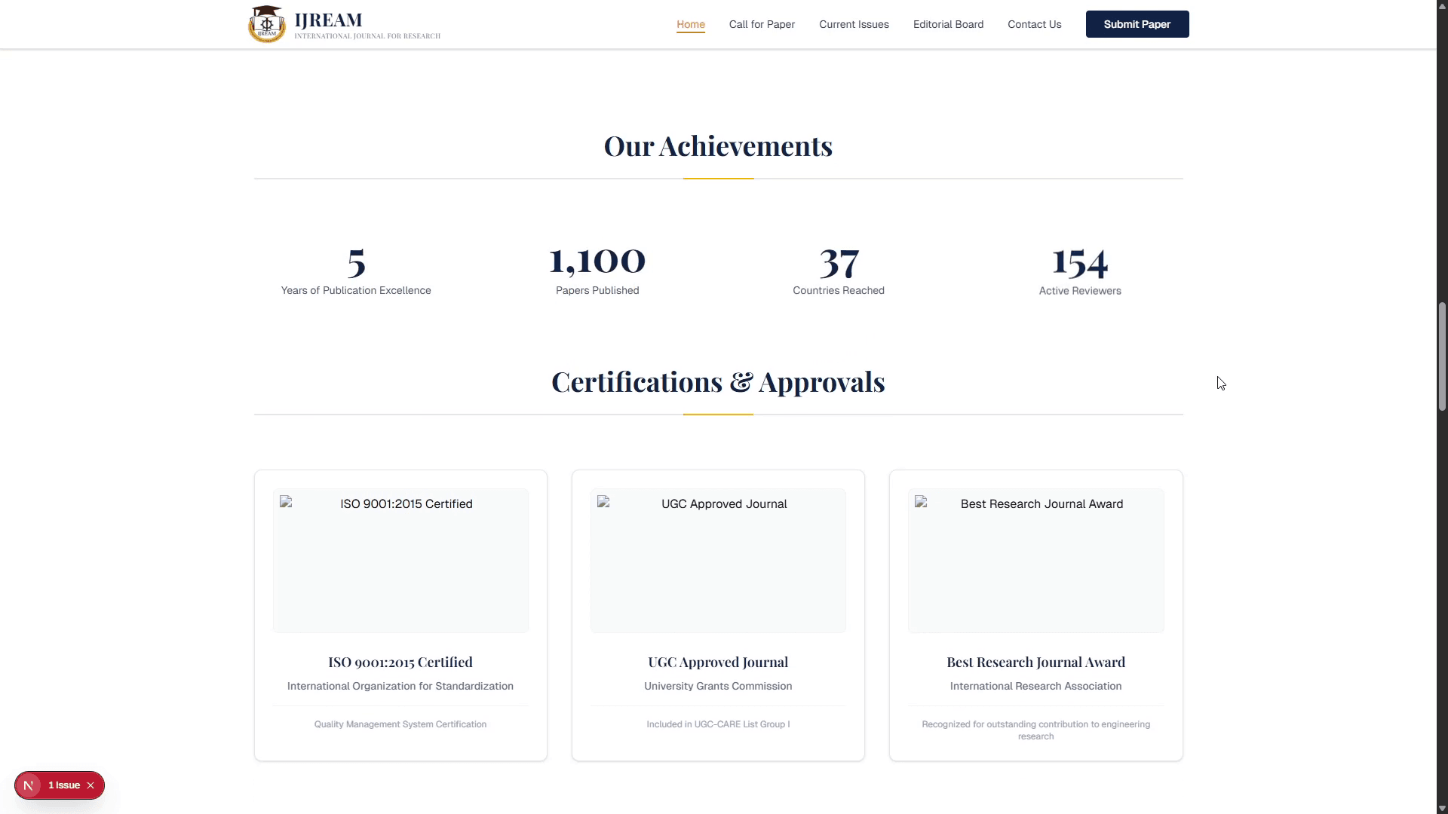Image resolution: width=1448 pixels, height=814 pixels.
Task: Open the Call for Paper page
Action: point(762,24)
